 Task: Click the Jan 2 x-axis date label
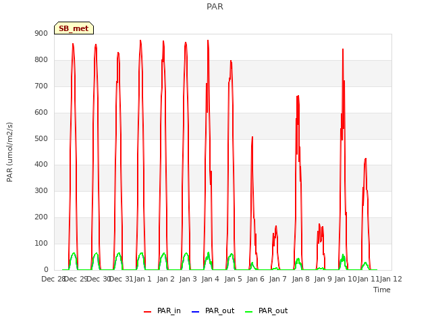click(166, 279)
